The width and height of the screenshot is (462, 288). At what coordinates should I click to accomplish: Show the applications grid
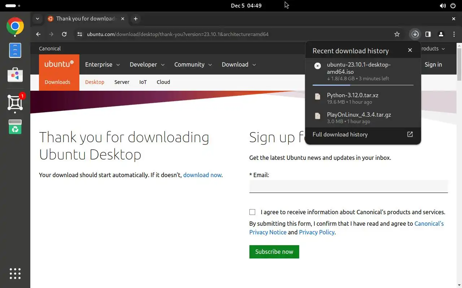pos(15,274)
